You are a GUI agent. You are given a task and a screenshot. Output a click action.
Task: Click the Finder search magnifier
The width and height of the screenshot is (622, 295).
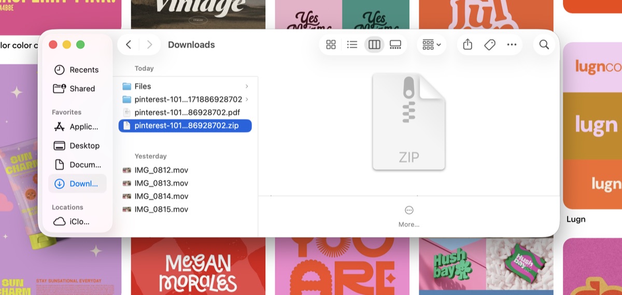tap(544, 45)
